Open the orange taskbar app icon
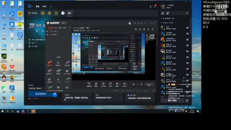 33,111
